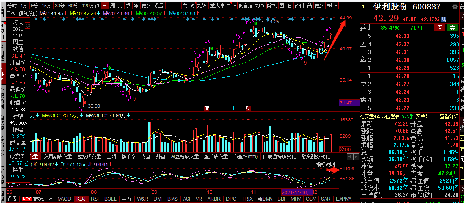Select the 分时 intraday view
The width and height of the screenshot is (464, 203).
coord(12,6)
